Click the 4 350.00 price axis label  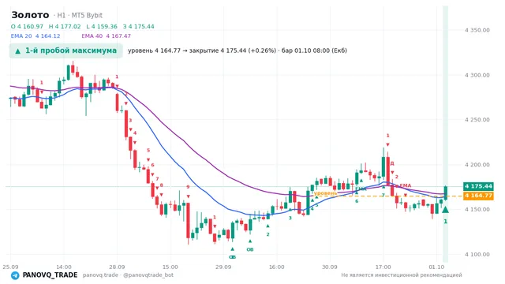(x=477, y=30)
